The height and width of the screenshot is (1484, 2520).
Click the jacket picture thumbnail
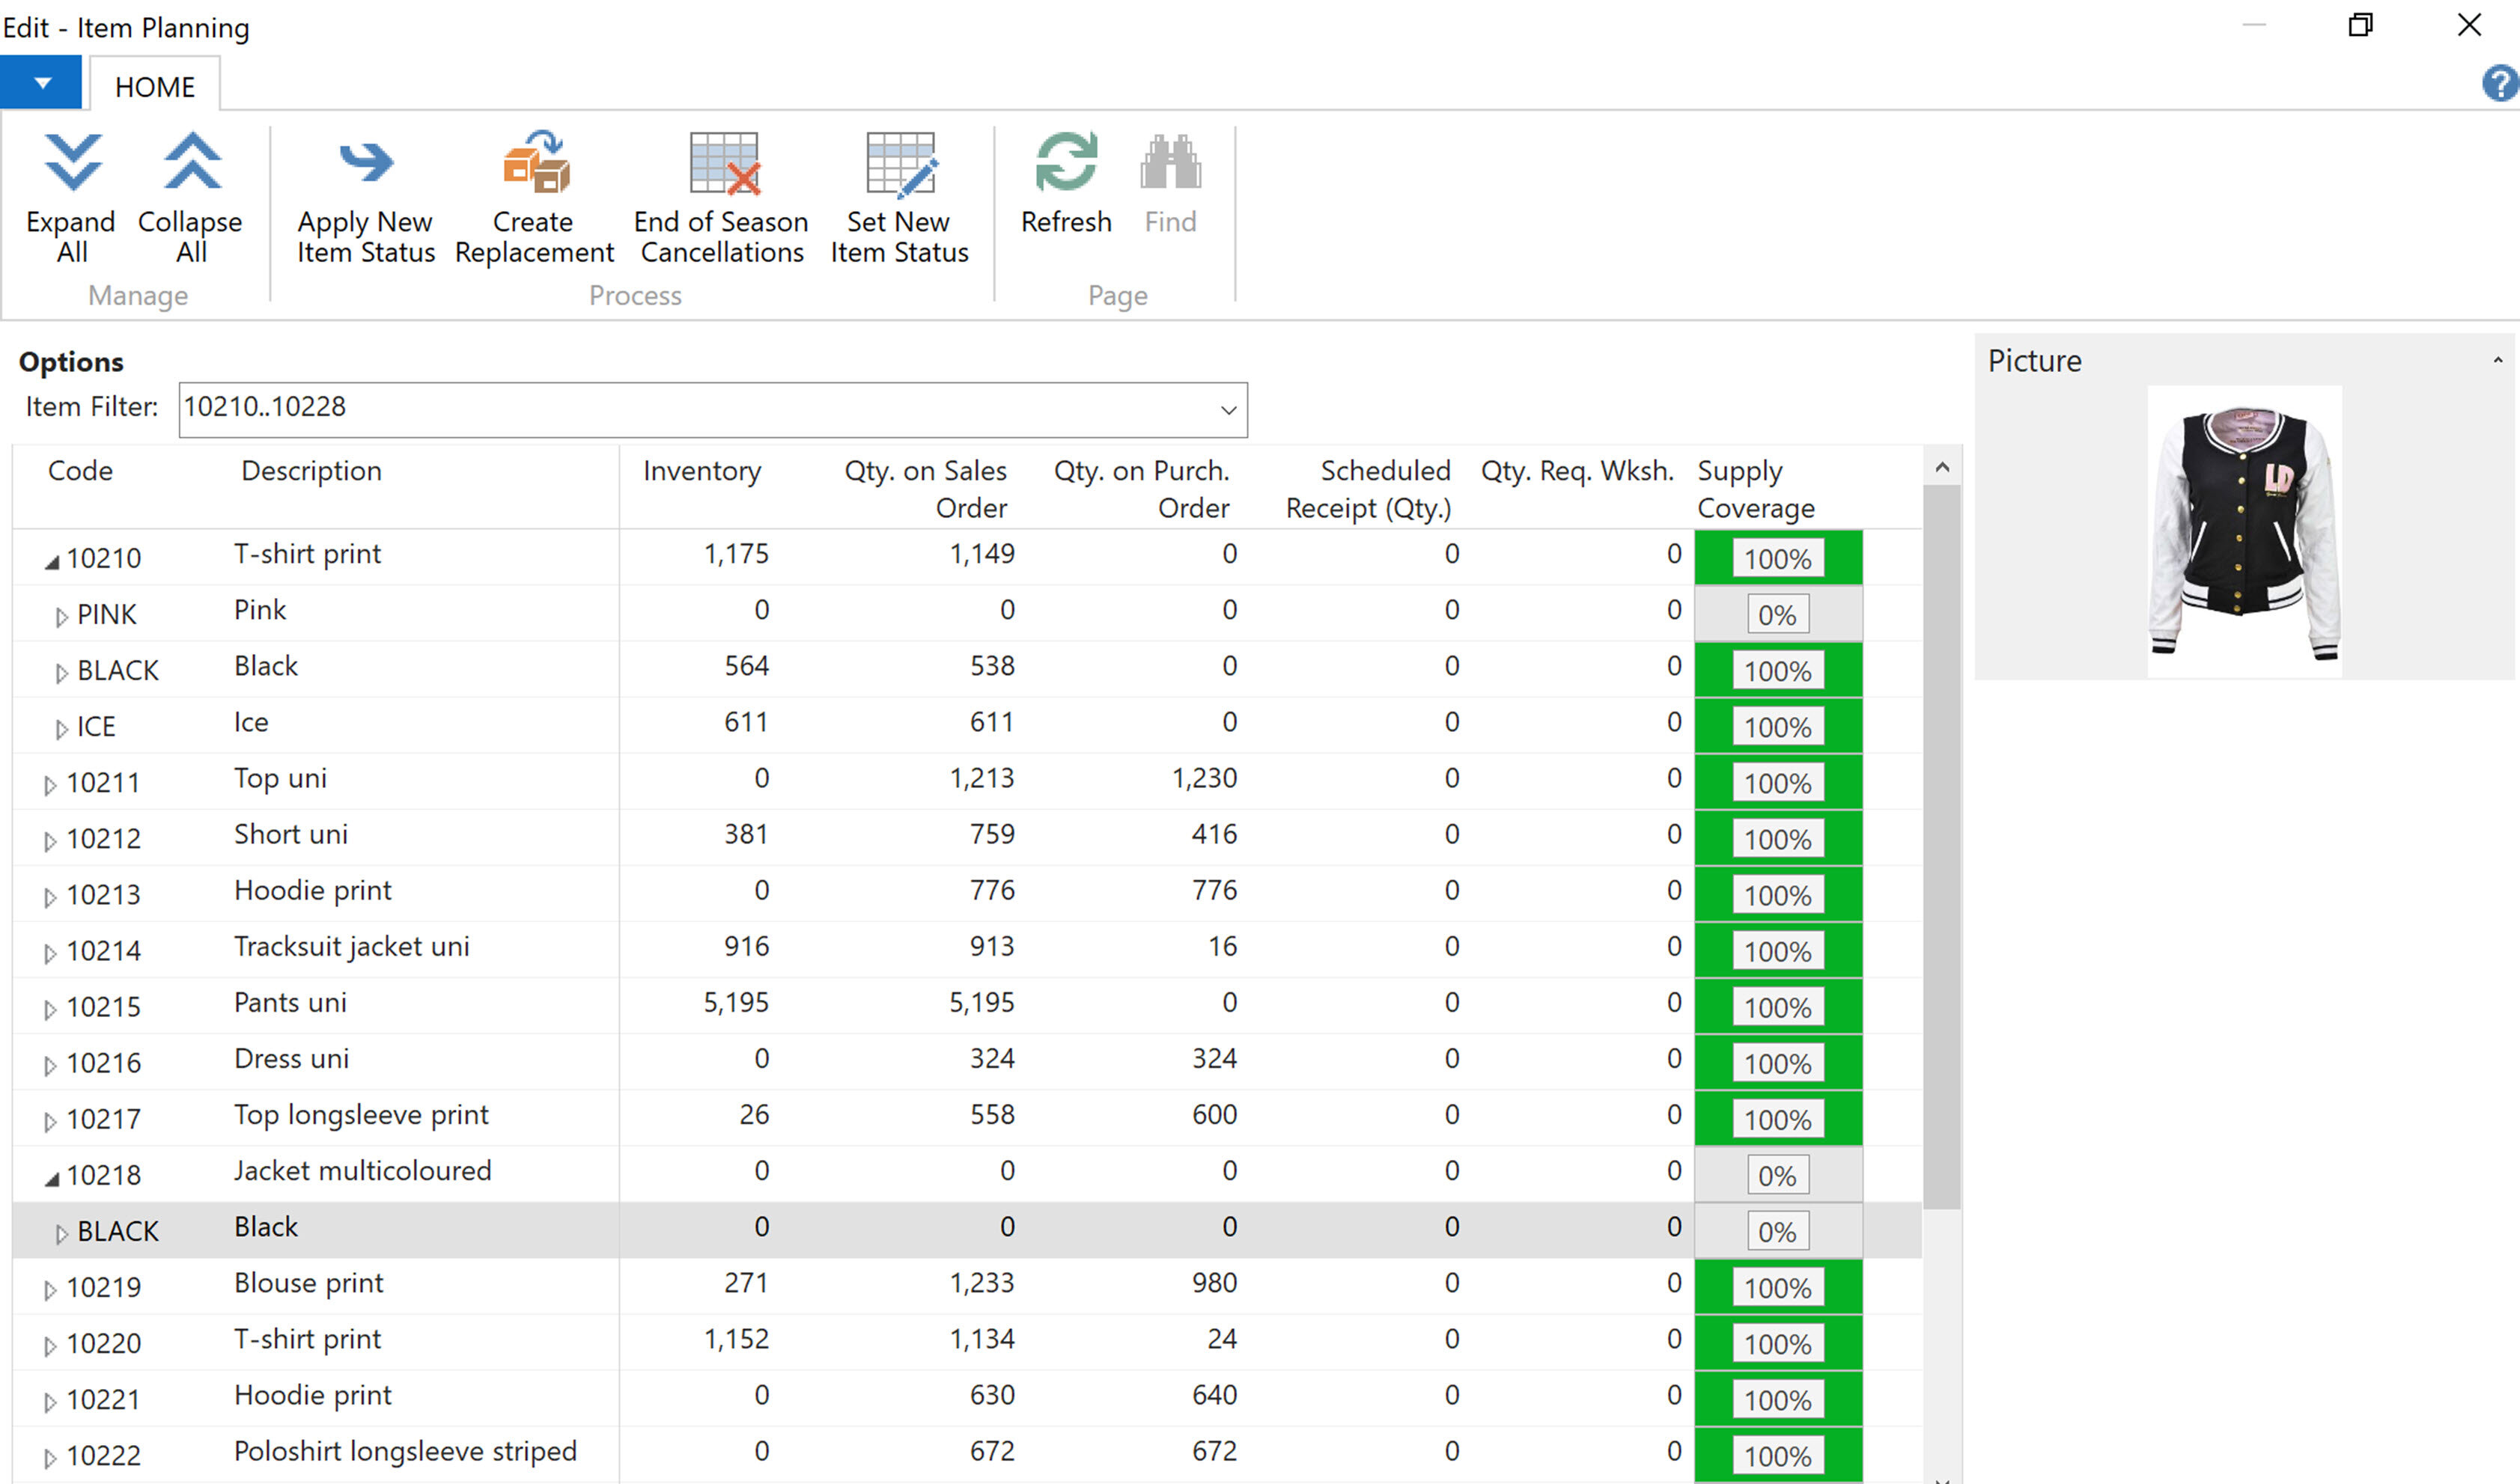click(2244, 531)
